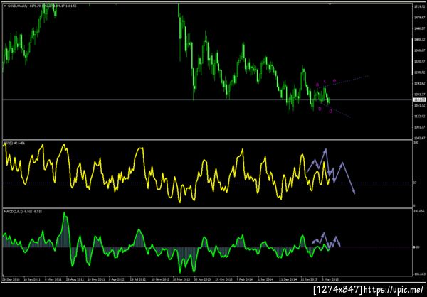Click the 10 Mar 2013 date label
This screenshot has height=297, width=427.
pyautogui.click(x=180, y=279)
